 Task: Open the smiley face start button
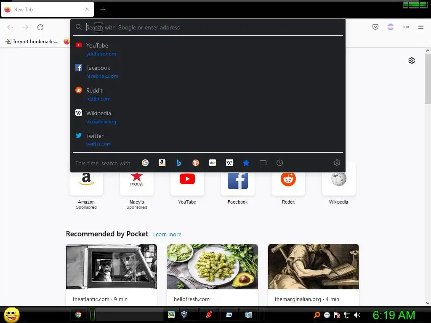[x=11, y=315]
